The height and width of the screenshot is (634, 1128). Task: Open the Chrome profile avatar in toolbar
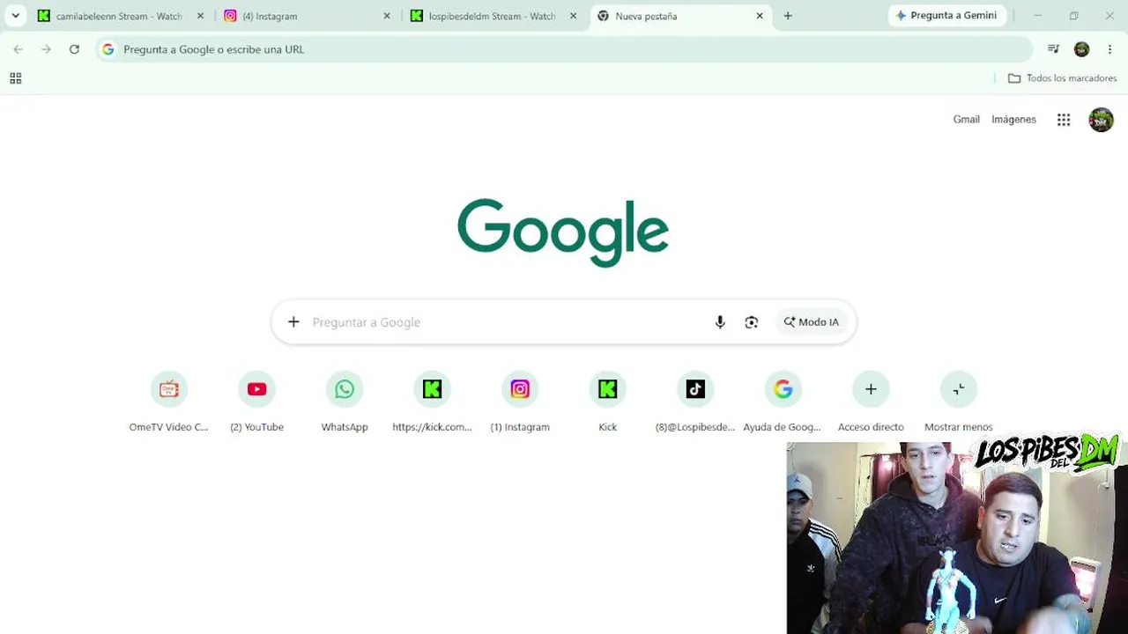click(1081, 49)
